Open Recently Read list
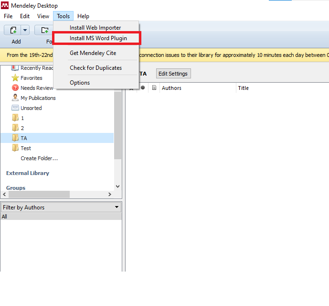329x306 pixels. 37,68
